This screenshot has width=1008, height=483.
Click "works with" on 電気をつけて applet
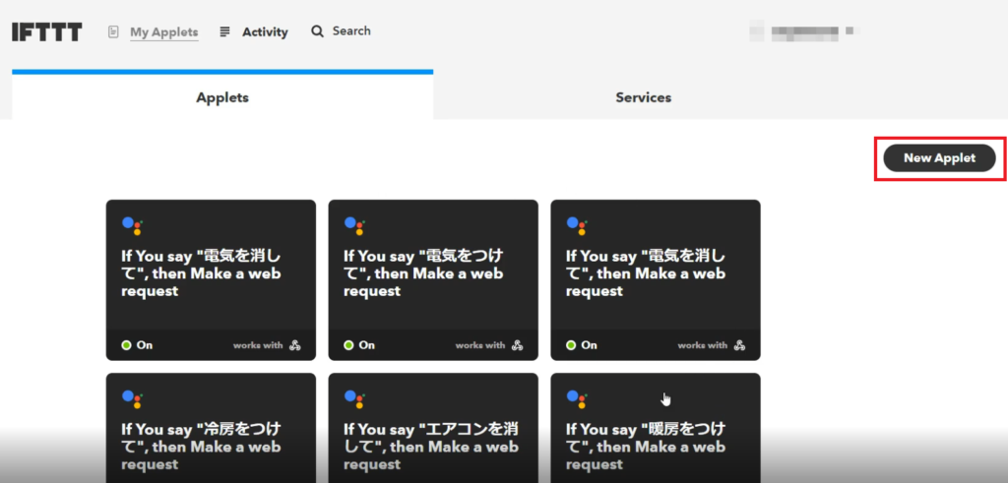pos(480,345)
